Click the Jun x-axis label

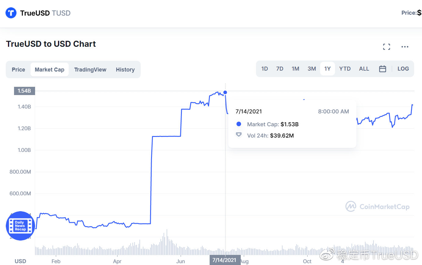point(181,261)
